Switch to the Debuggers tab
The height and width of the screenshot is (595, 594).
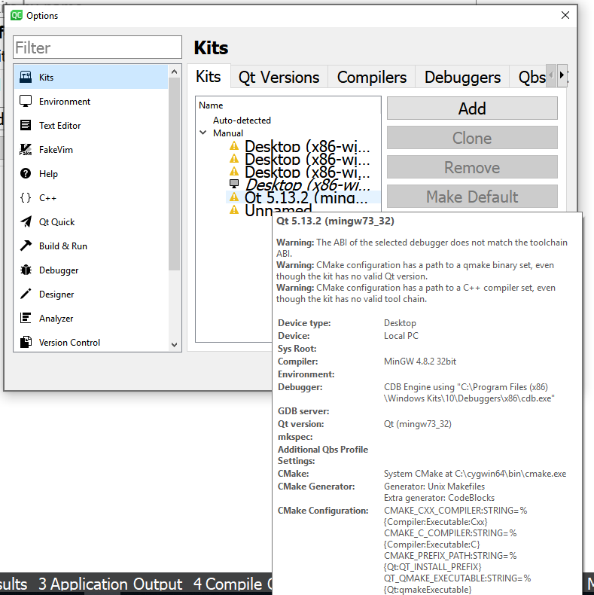pyautogui.click(x=462, y=78)
